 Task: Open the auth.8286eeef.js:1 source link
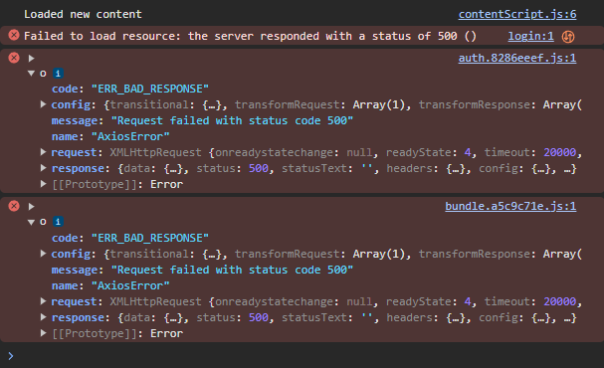(x=517, y=58)
